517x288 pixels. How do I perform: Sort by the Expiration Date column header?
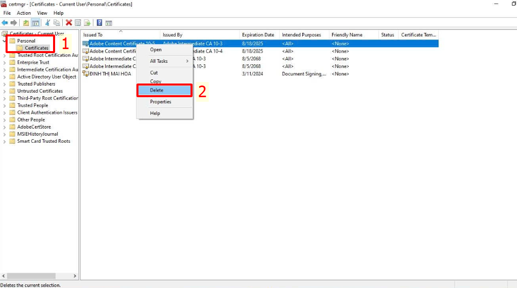(x=259, y=35)
